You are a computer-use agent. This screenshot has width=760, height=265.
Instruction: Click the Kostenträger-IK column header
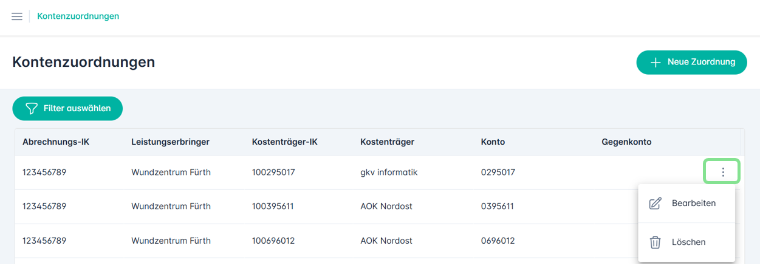coord(284,142)
